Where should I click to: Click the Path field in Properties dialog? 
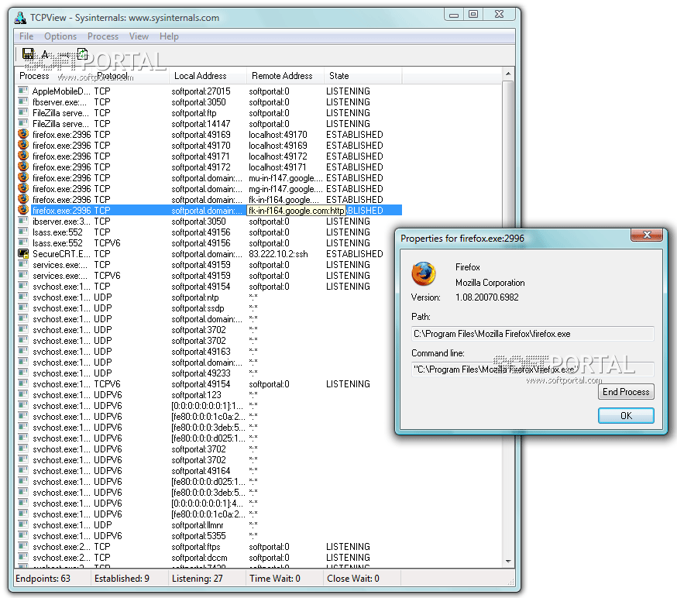532,334
